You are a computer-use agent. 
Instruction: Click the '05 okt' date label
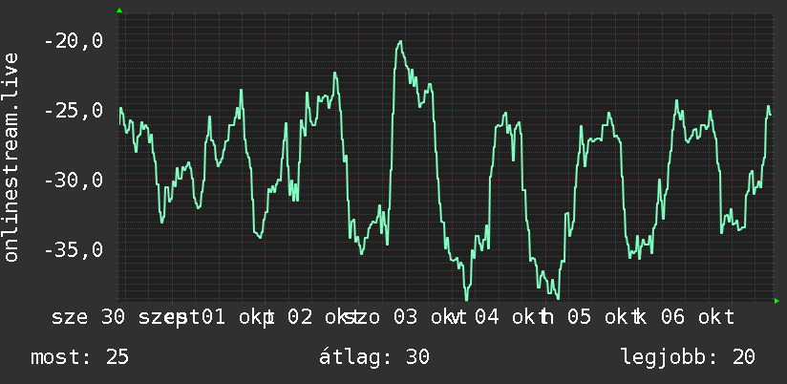click(605, 318)
